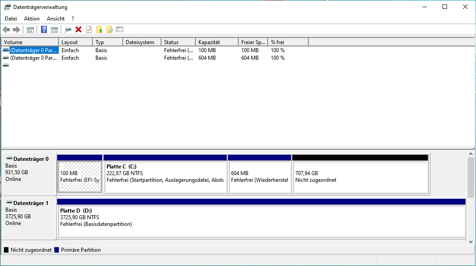Click the show/hide console tree icon

click(x=30, y=29)
